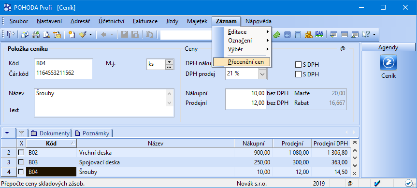Screen dimensions: 417x188
Task: Open the Nápověda menu
Action: click(x=259, y=21)
